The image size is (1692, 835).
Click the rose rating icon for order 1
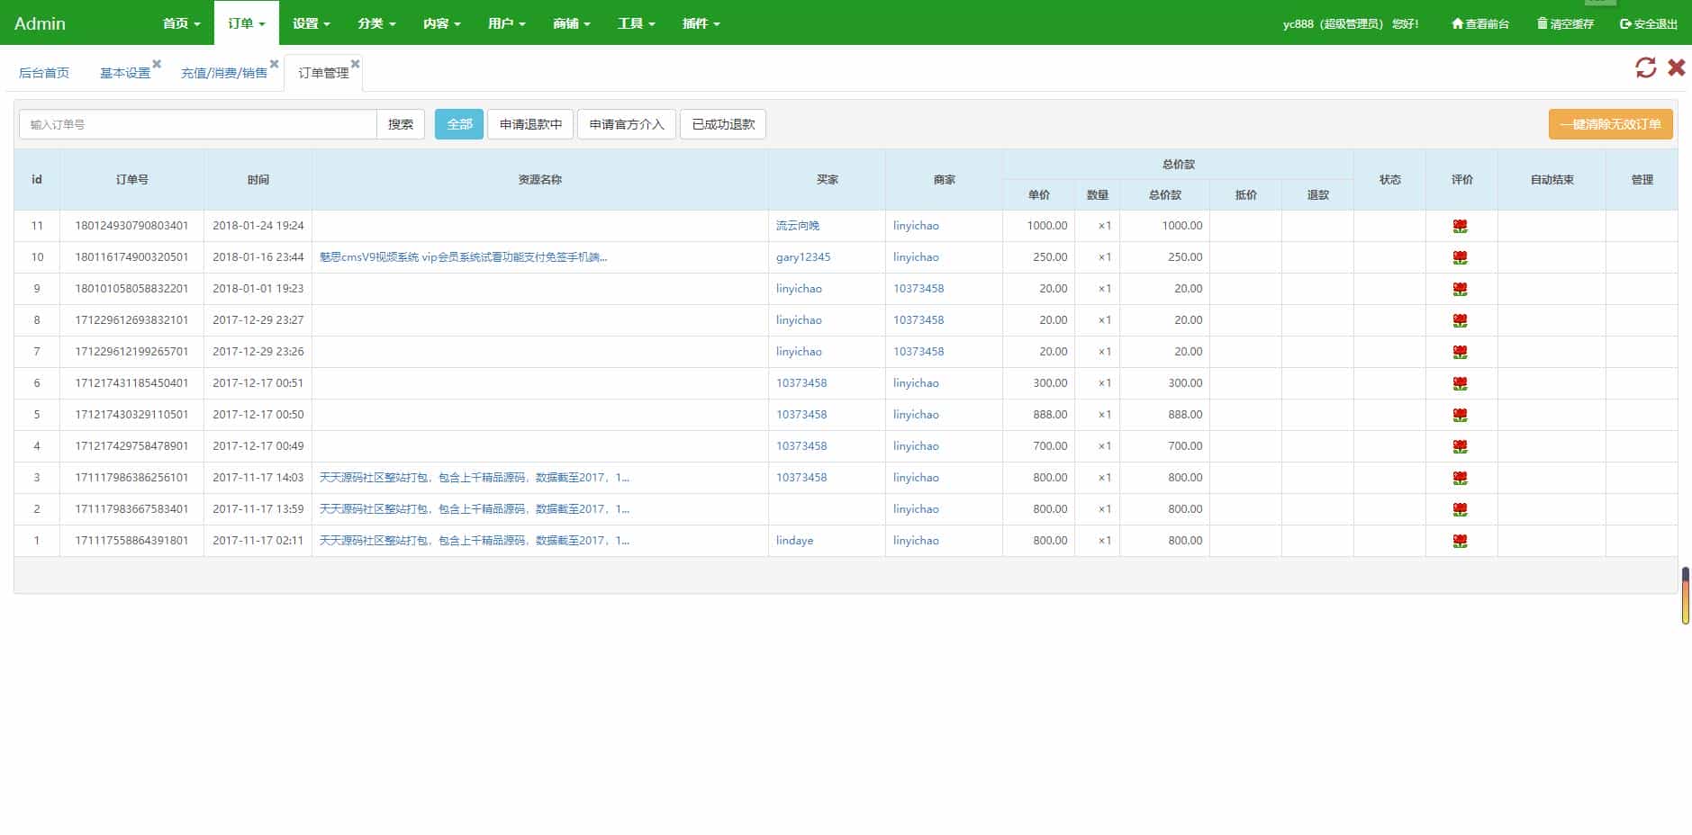[1460, 542]
